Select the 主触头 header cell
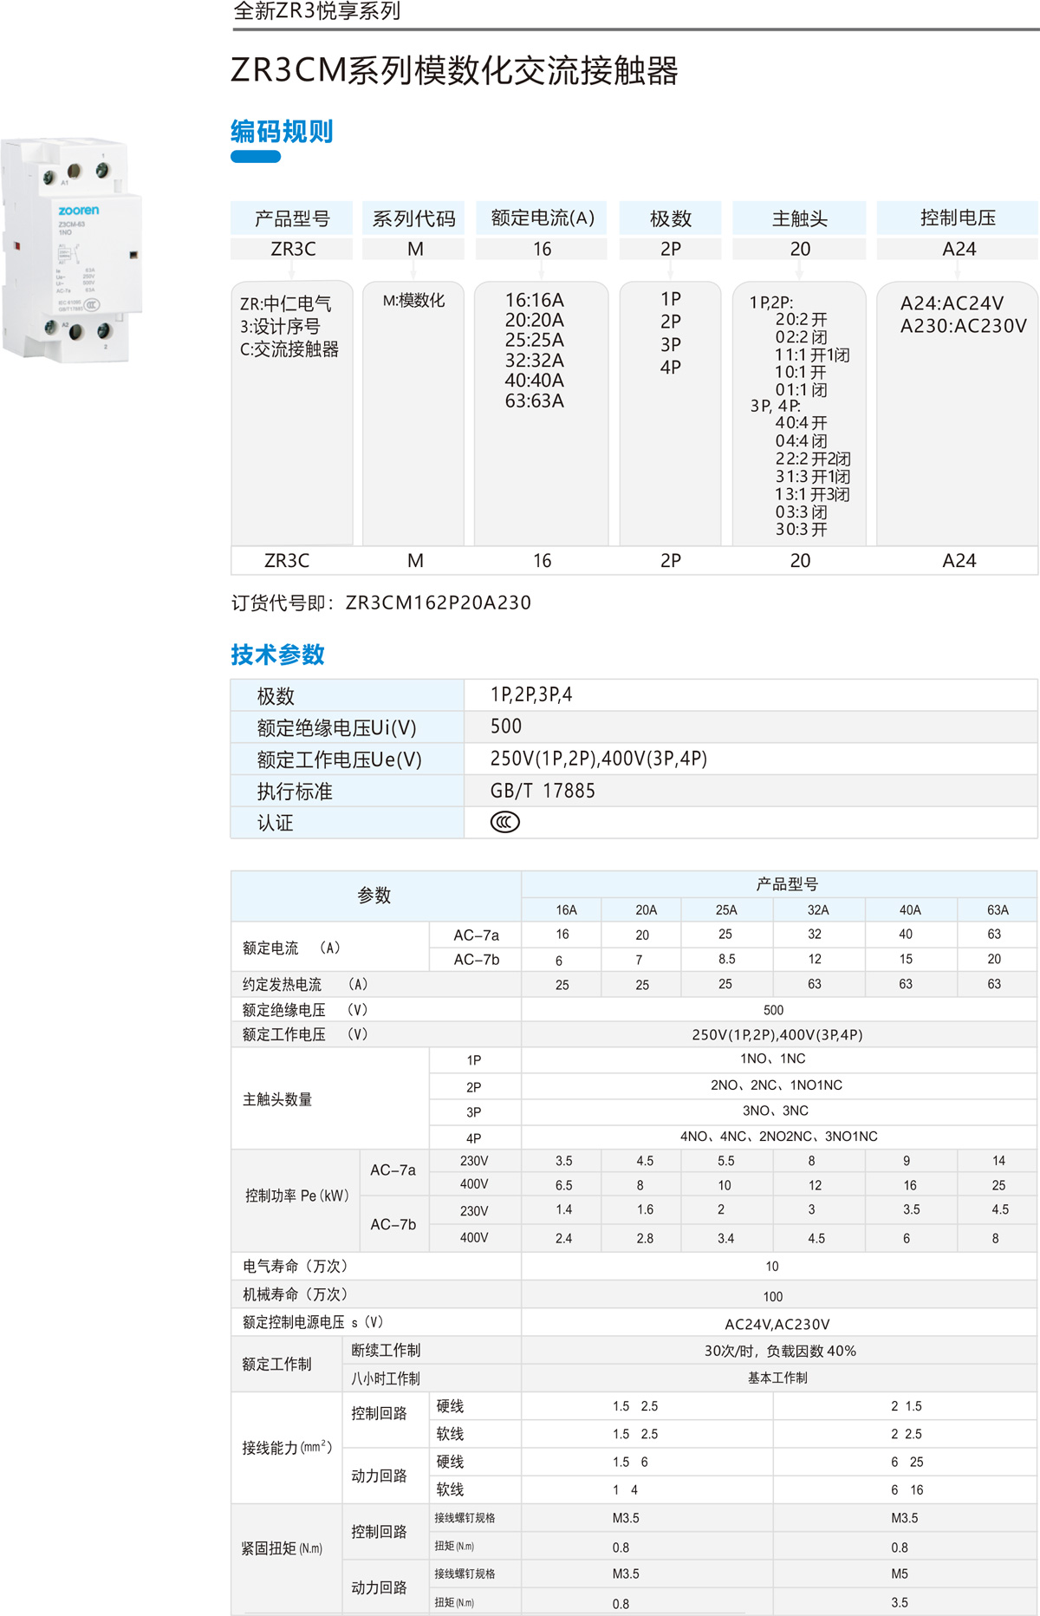Viewport: 1040px width, 1616px height. click(799, 218)
